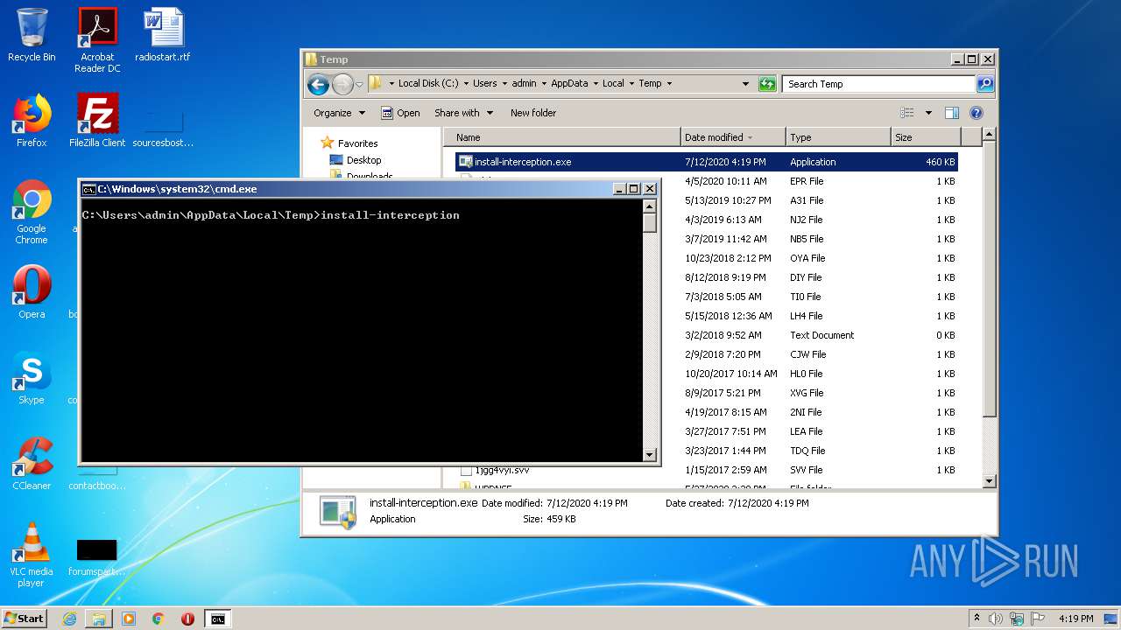Screen dimensions: 1121x630
Task: Change the view using the views icon
Action: 907,113
